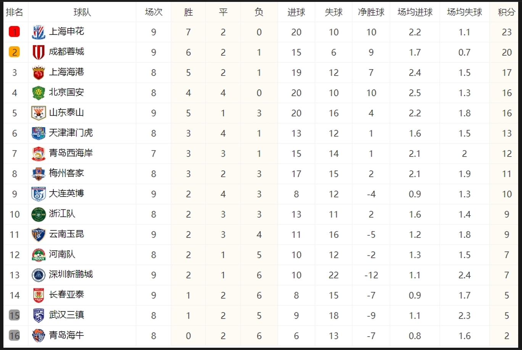Viewport: 522px width, 350px height.
Task: Click the 积分 column header
Action: pyautogui.click(x=506, y=12)
